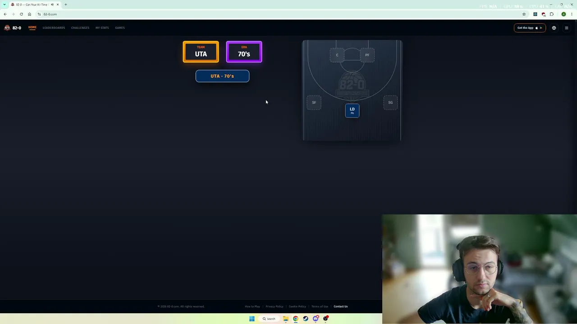Choose the empty SF slot on the court

314,103
